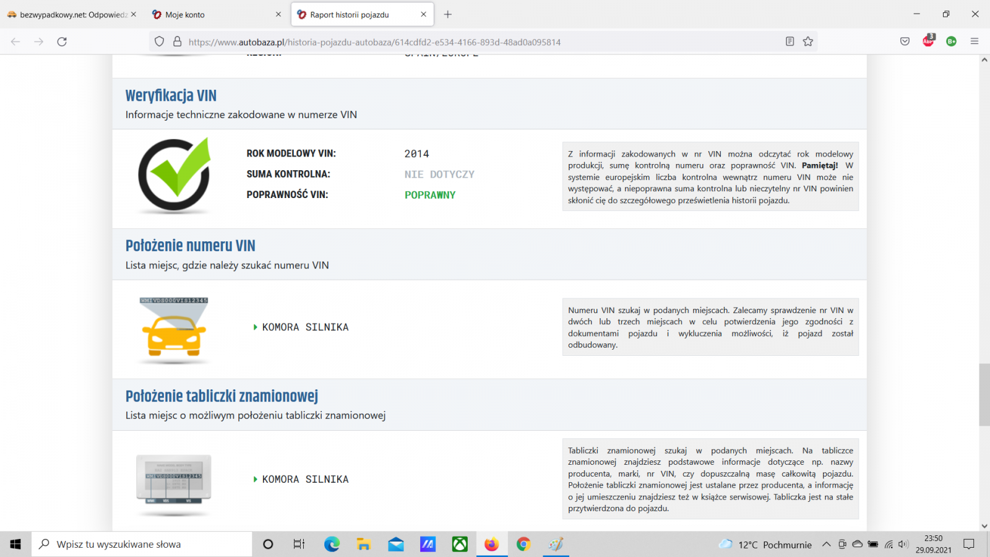This screenshot has height=557, width=990.
Task: Switch to the Moje konto tab
Action: click(x=210, y=14)
